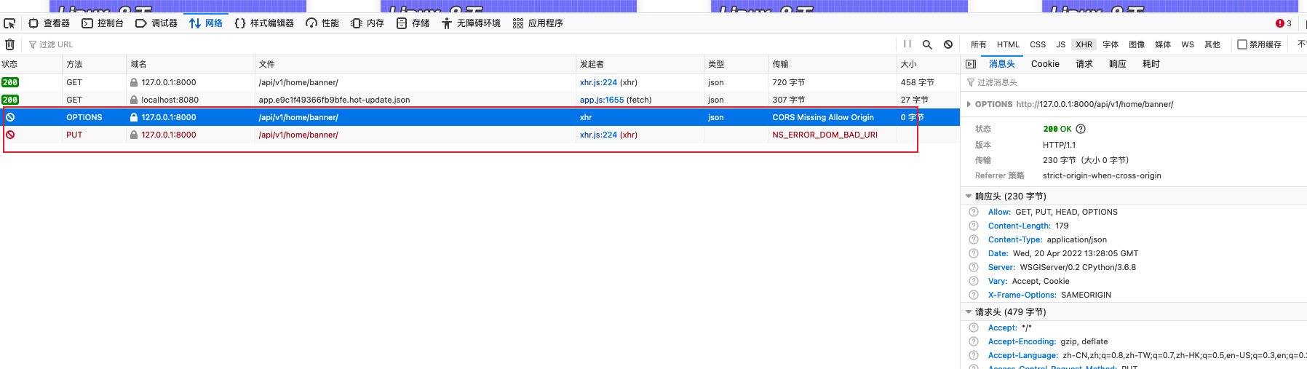Click the element picker icon
This screenshot has width=1307, height=369.
tap(9, 23)
